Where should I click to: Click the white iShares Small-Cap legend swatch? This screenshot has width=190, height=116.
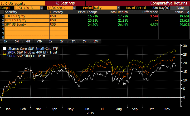(4, 49)
